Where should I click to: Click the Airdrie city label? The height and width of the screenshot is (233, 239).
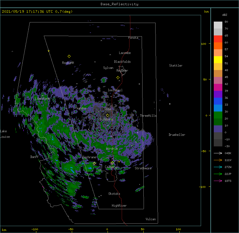coord(112,149)
